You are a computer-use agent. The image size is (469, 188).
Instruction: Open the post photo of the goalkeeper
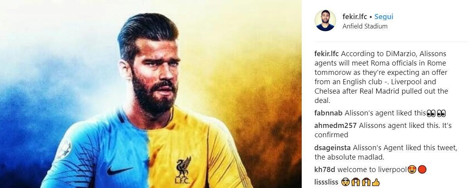pos(151,94)
